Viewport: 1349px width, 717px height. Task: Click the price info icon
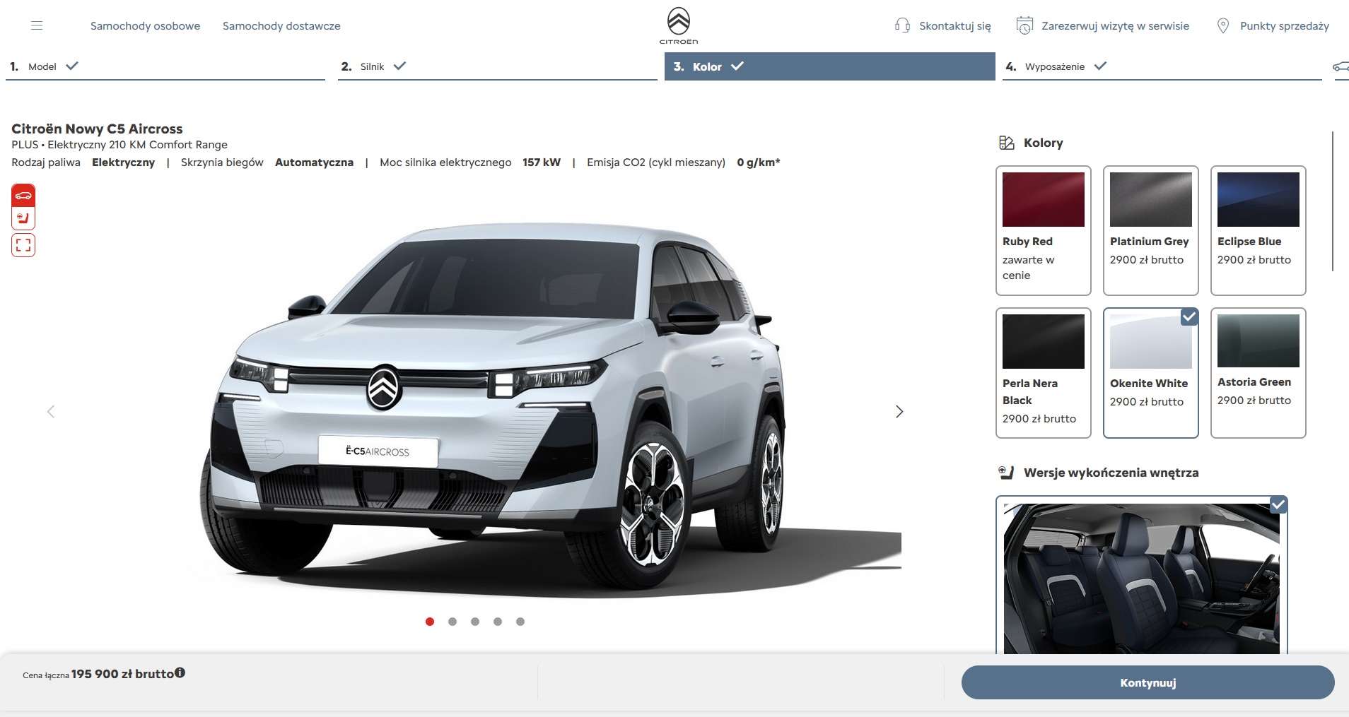(180, 672)
